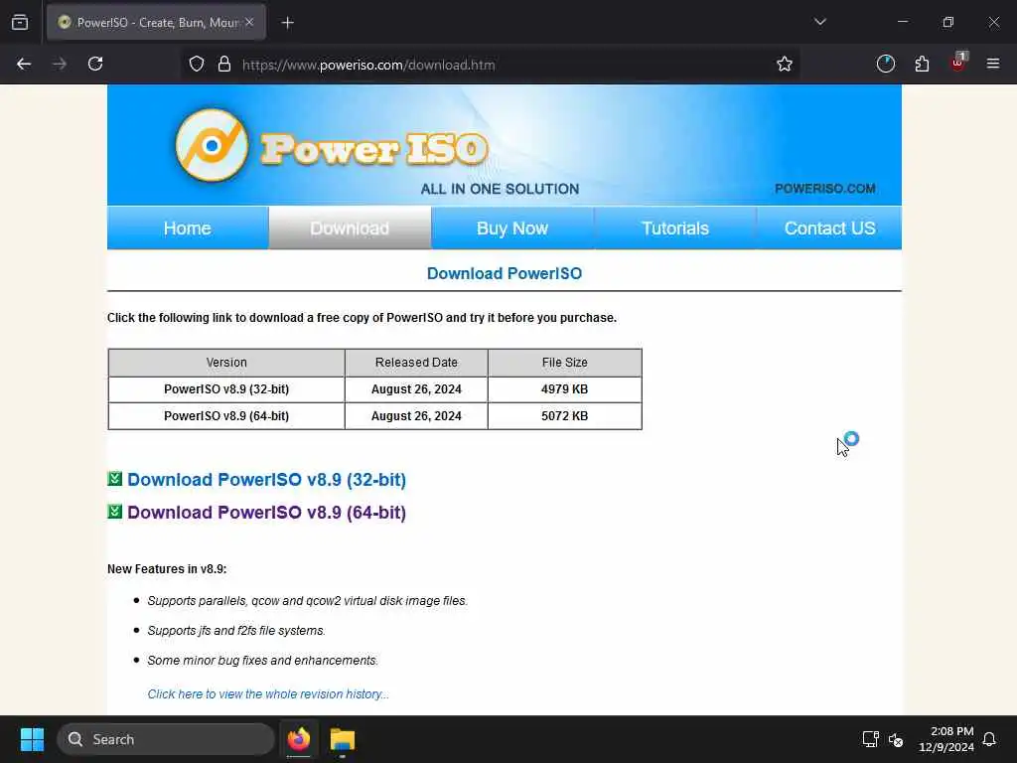Click the muted volume tray icon
1017x763 pixels.
coord(897,739)
